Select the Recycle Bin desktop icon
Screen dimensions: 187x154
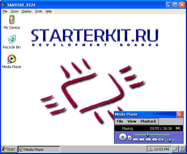point(12,42)
